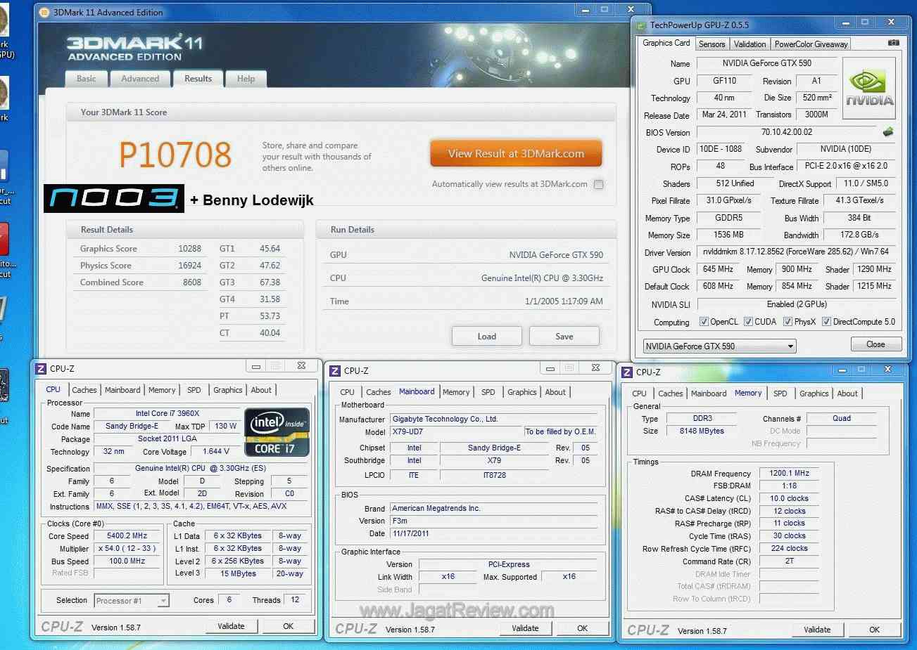Click the title icon of CPU-Z Memory window
The image size is (917, 650).
(627, 372)
